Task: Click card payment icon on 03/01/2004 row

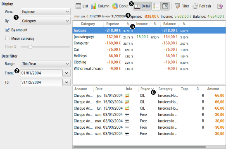Action: click(x=127, y=115)
